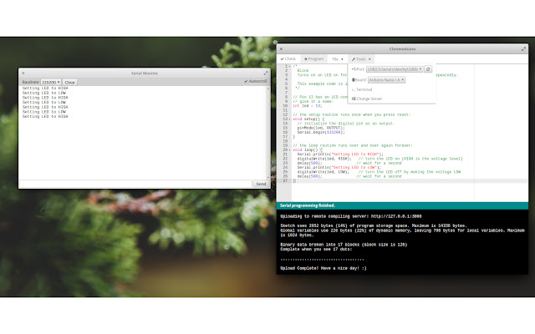This screenshot has width=535, height=334.
Task: Maximize the Serial Monitor window
Action: point(266,73)
